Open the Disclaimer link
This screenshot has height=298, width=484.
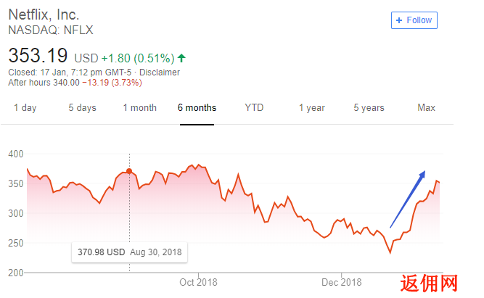point(160,73)
